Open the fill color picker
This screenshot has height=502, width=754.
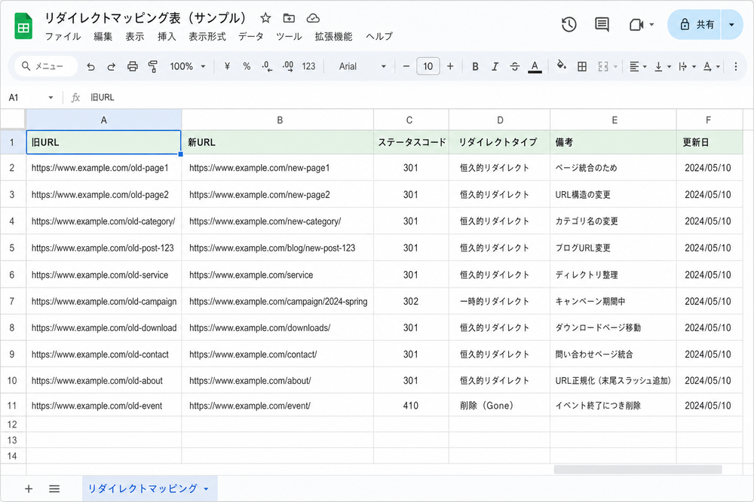[561, 65]
